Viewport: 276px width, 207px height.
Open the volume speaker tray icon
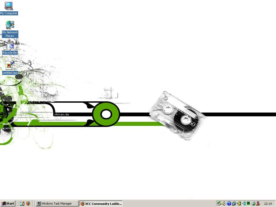(224, 203)
